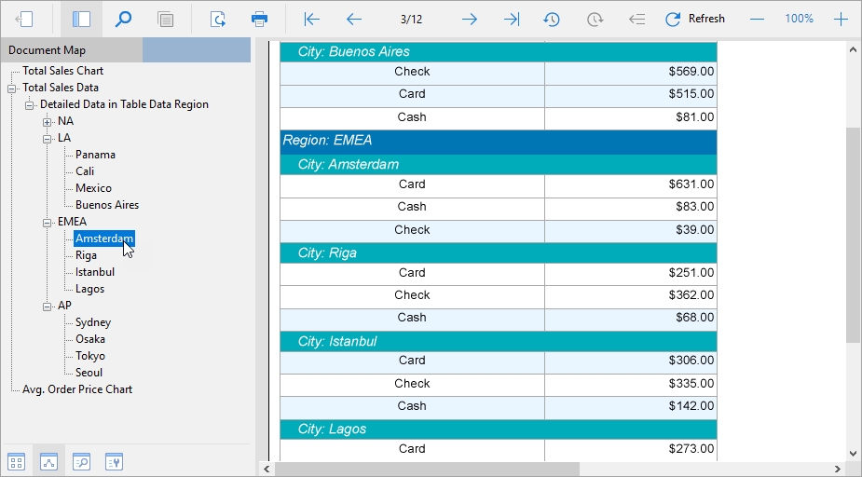The image size is (862, 477).
Task: Print the report
Action: (x=259, y=20)
